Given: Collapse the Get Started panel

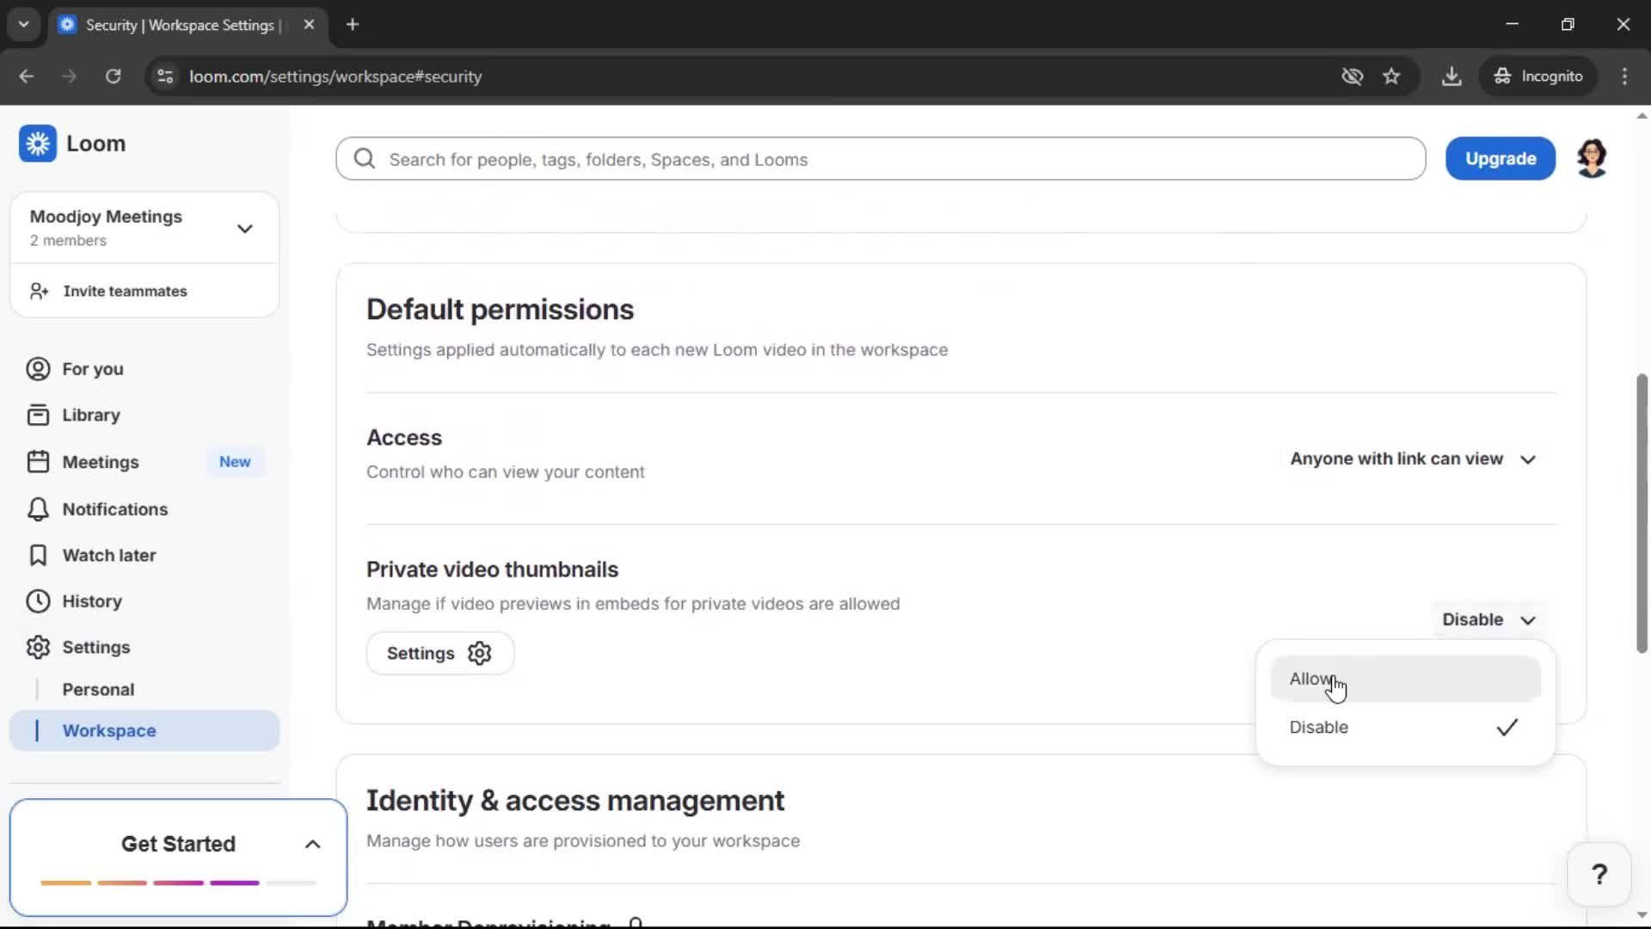Looking at the screenshot, I should click(312, 844).
